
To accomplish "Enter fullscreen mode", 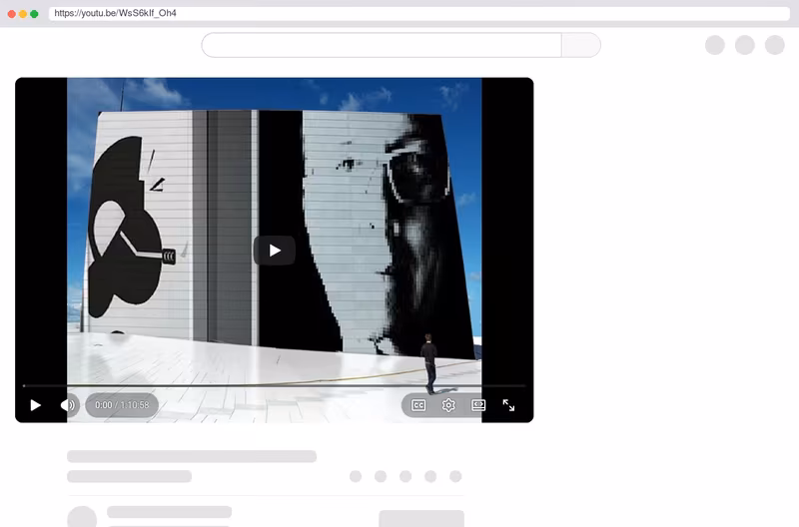I will pyautogui.click(x=508, y=405).
